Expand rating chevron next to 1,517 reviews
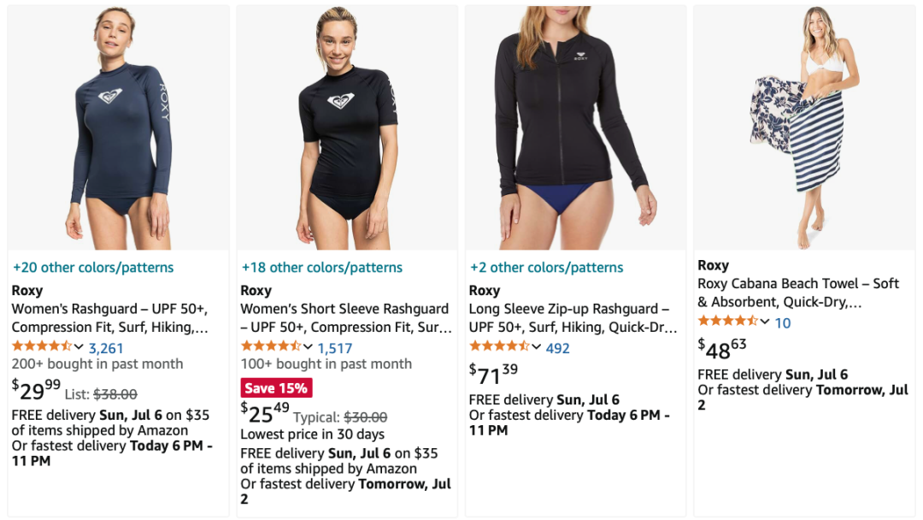923x520 pixels. pyautogui.click(x=308, y=347)
